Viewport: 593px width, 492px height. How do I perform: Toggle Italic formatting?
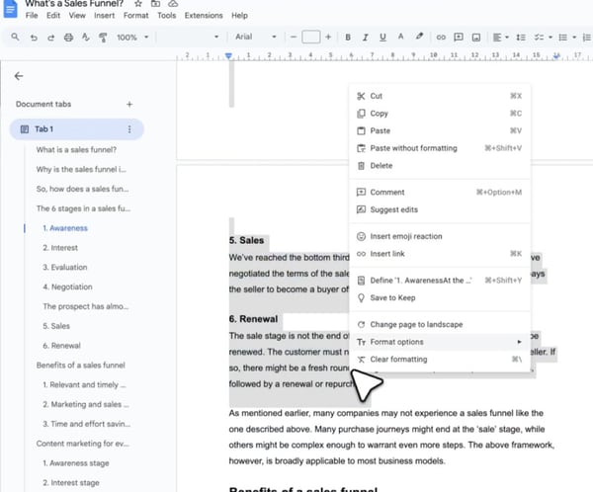pos(366,38)
